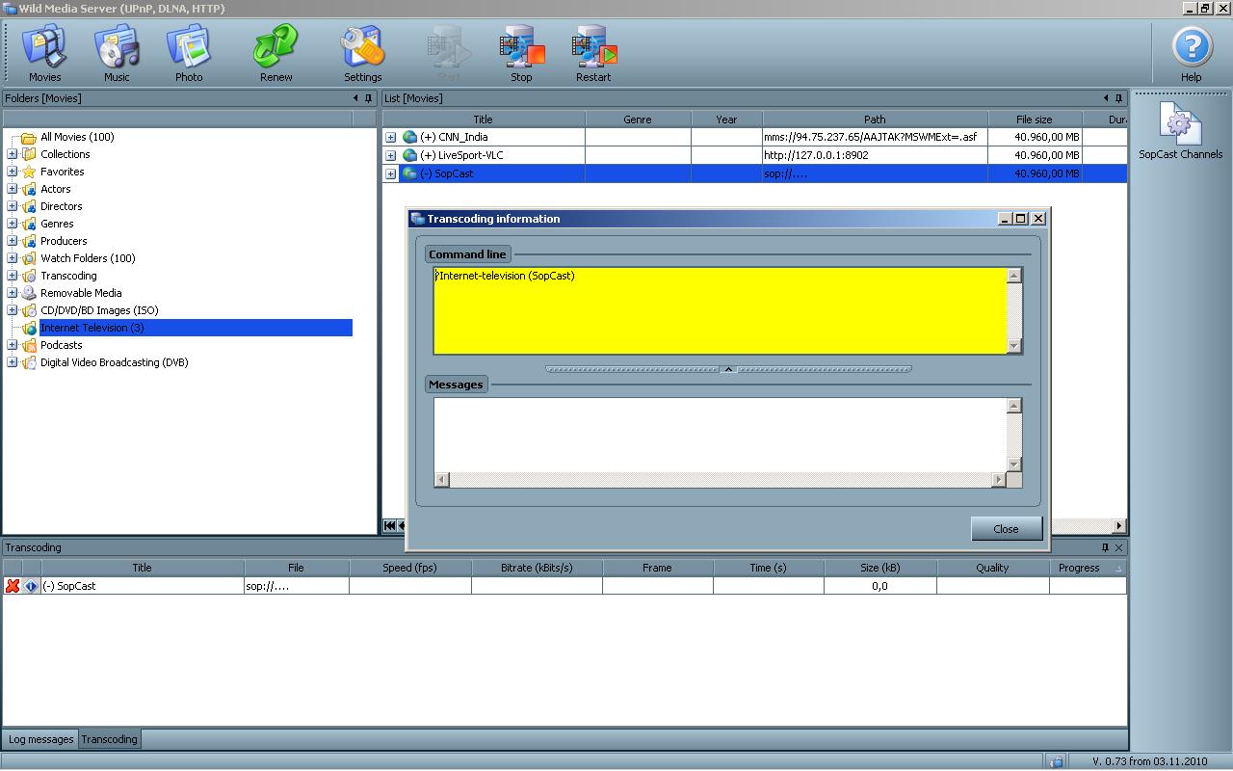This screenshot has height=771, width=1233.
Task: Collapse the List [Movies] panel arrow
Action: pyautogui.click(x=1105, y=98)
